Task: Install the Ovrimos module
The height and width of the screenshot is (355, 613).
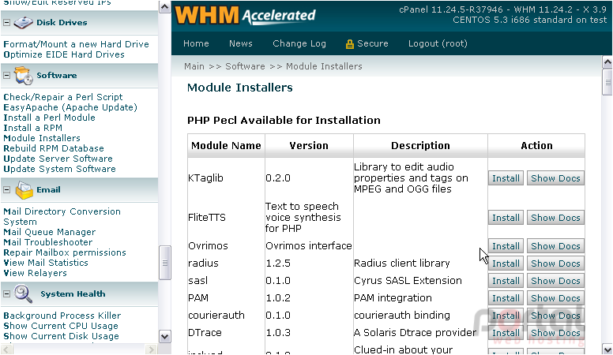Action: tap(506, 246)
